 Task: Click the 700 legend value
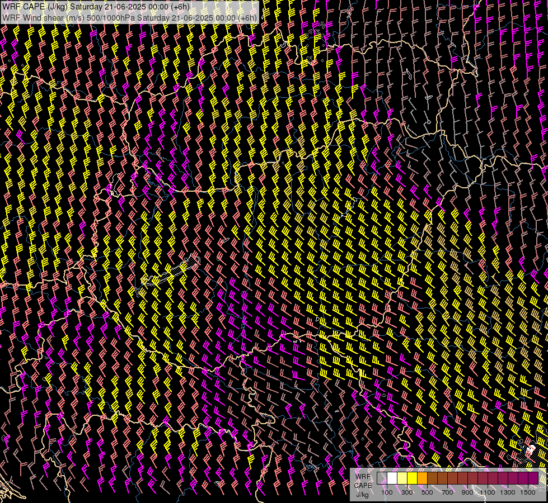(x=447, y=492)
